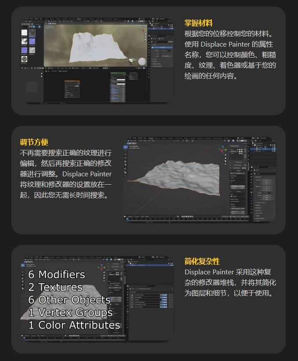Viewport: 298px width, 361px height.
Task: Hide the Light object in 调节方便 outliner
Action: 272,151
